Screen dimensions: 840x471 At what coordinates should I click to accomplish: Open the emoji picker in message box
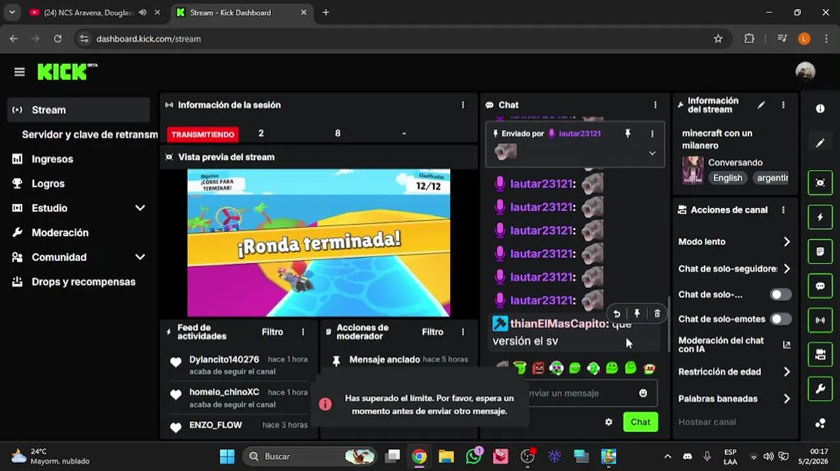point(643,393)
